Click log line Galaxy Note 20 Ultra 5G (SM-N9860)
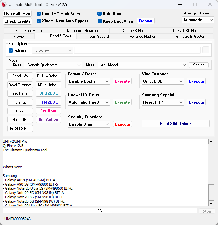 tap(38, 188)
